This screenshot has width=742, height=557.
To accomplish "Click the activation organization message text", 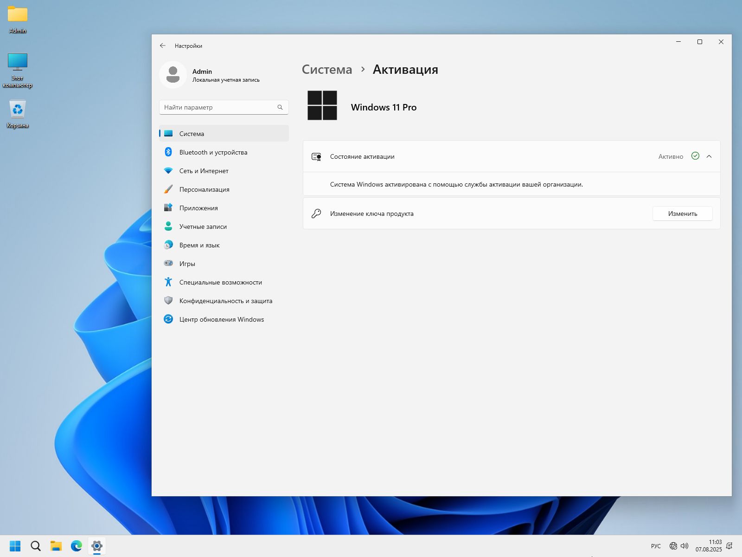I will pos(456,184).
